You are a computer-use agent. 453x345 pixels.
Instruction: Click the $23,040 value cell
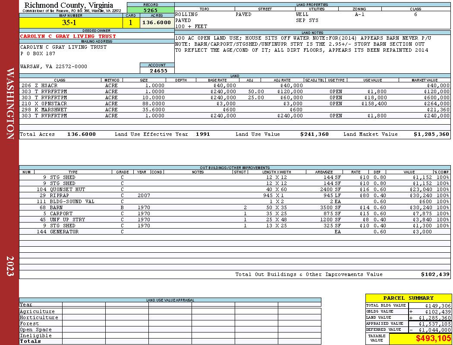pos(421,189)
